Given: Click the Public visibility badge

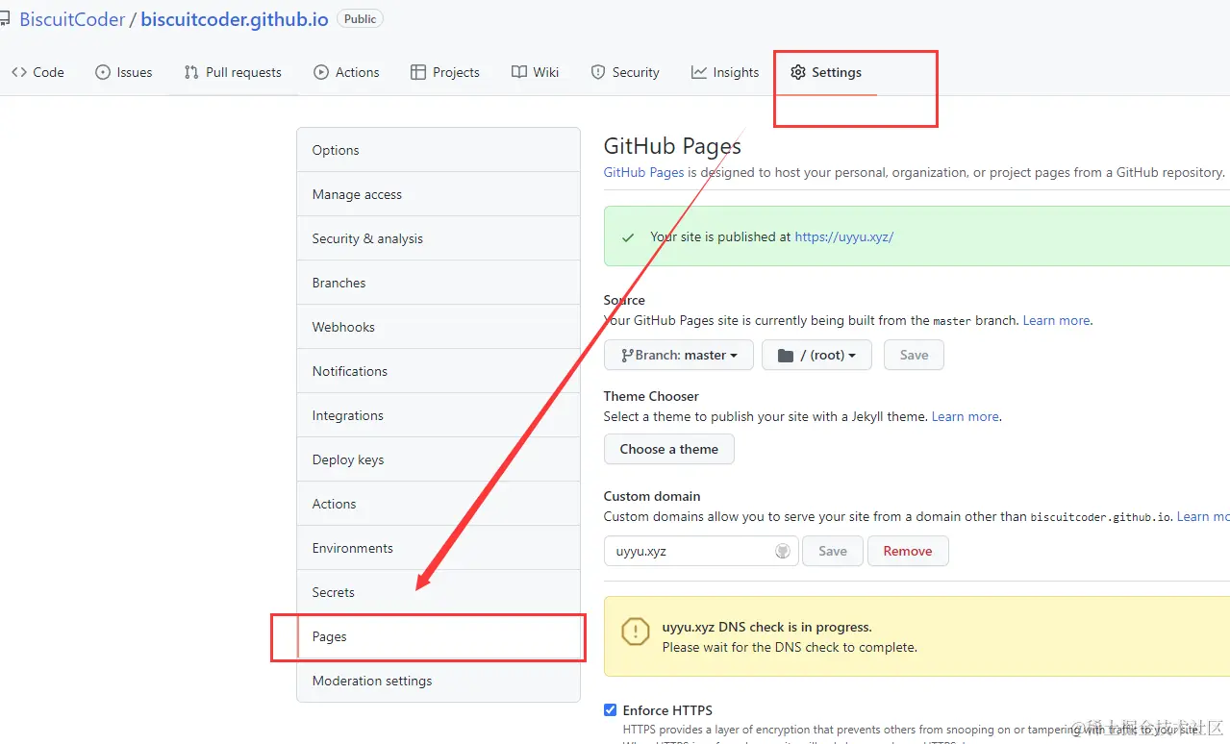Looking at the screenshot, I should click(360, 18).
